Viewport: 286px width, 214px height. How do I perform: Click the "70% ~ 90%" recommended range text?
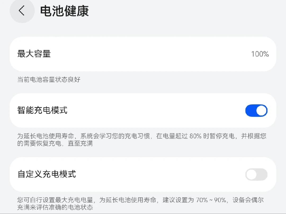pyautogui.click(x=211, y=200)
